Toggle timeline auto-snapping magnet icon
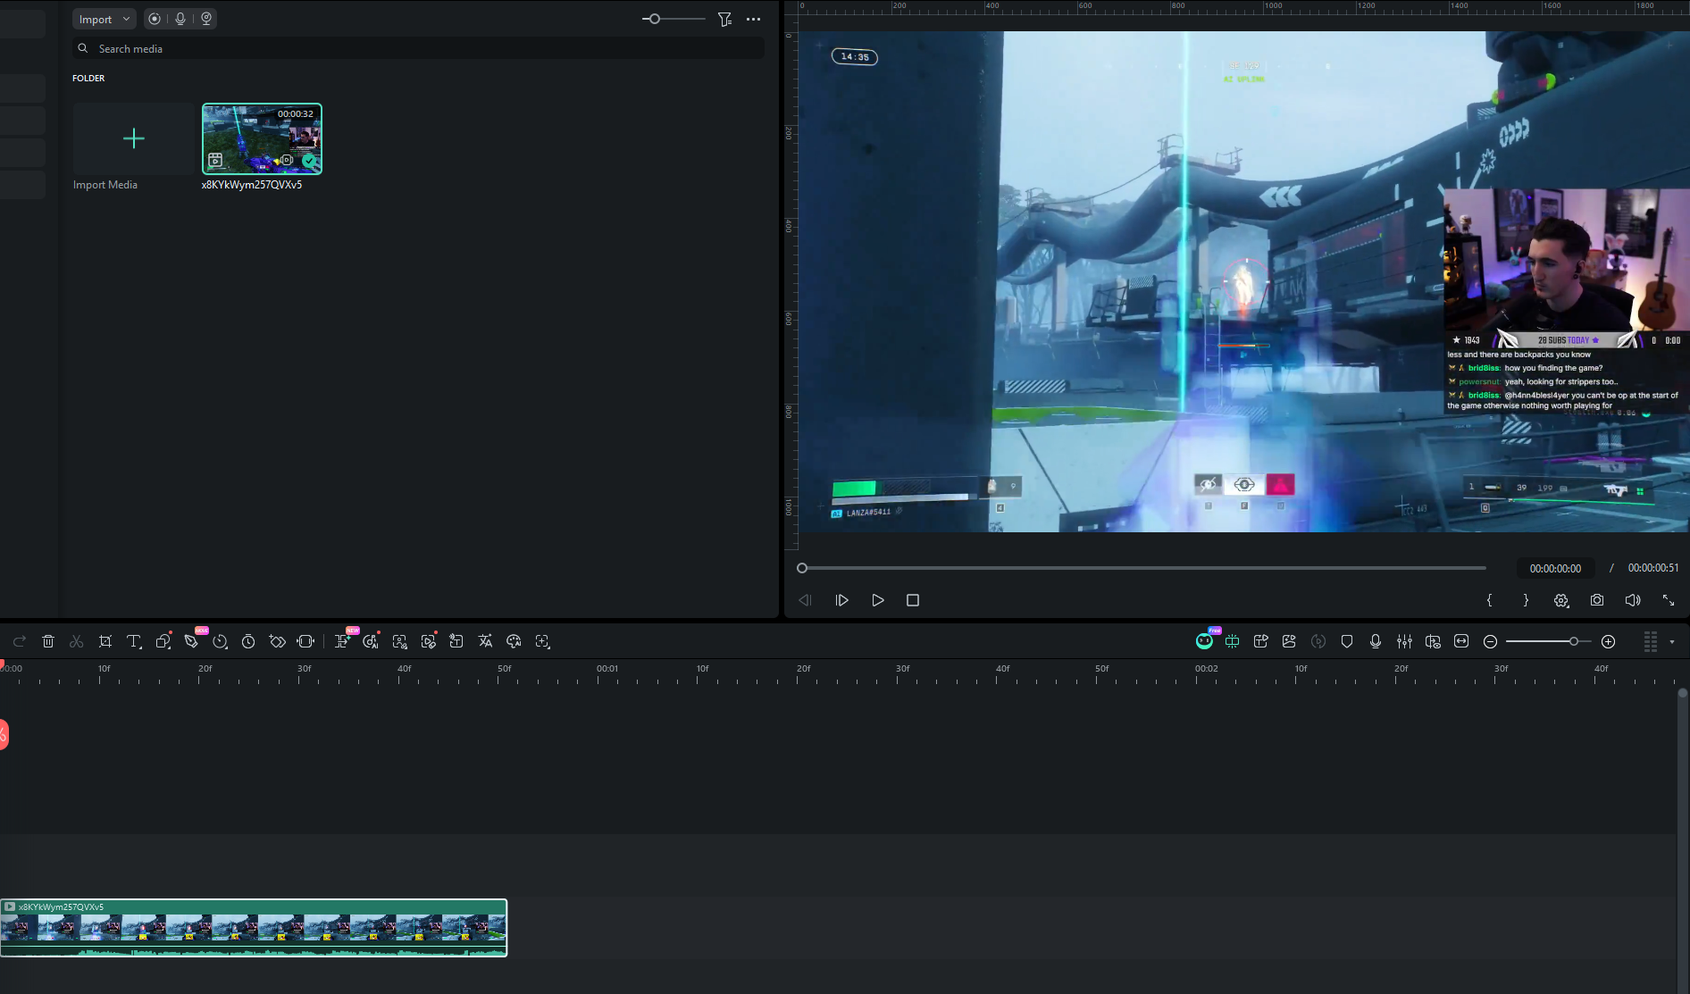The height and width of the screenshot is (994, 1690). point(1233,641)
